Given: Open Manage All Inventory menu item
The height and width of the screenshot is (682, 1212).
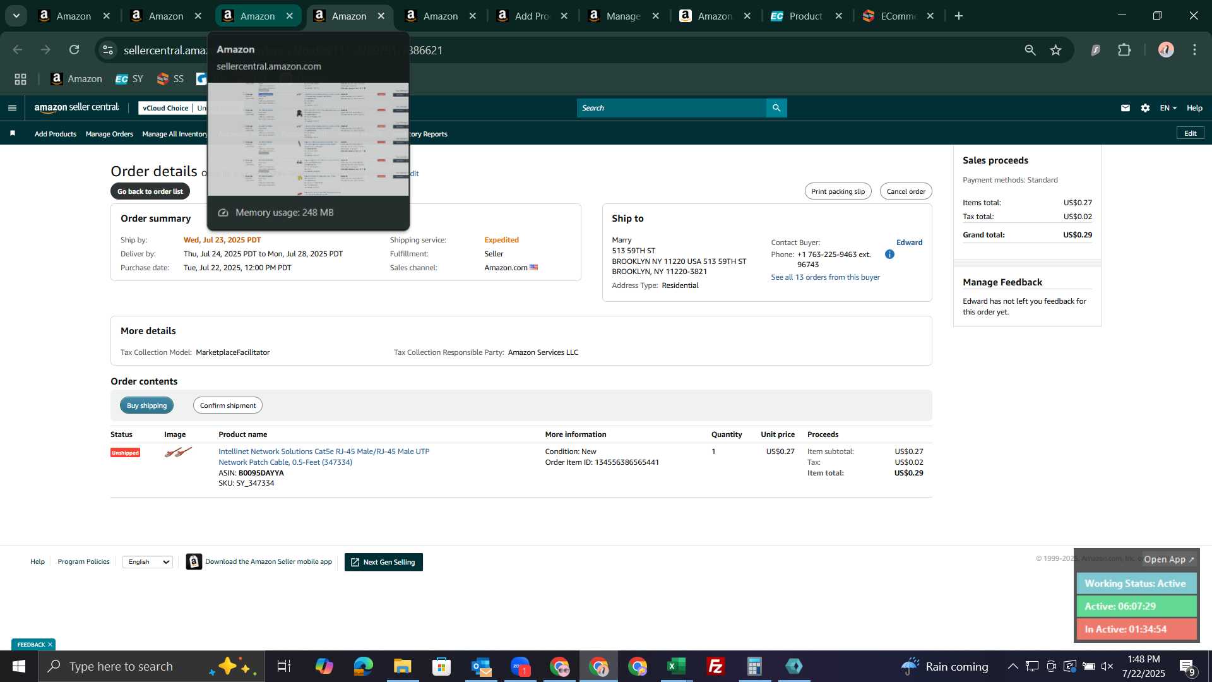Looking at the screenshot, I should pos(175,134).
